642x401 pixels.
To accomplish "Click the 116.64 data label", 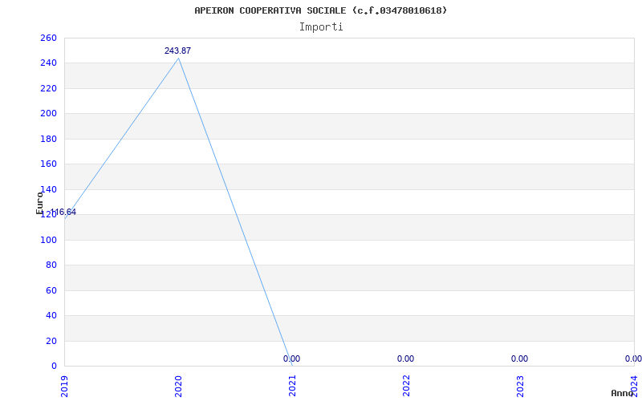I will click(x=63, y=212).
